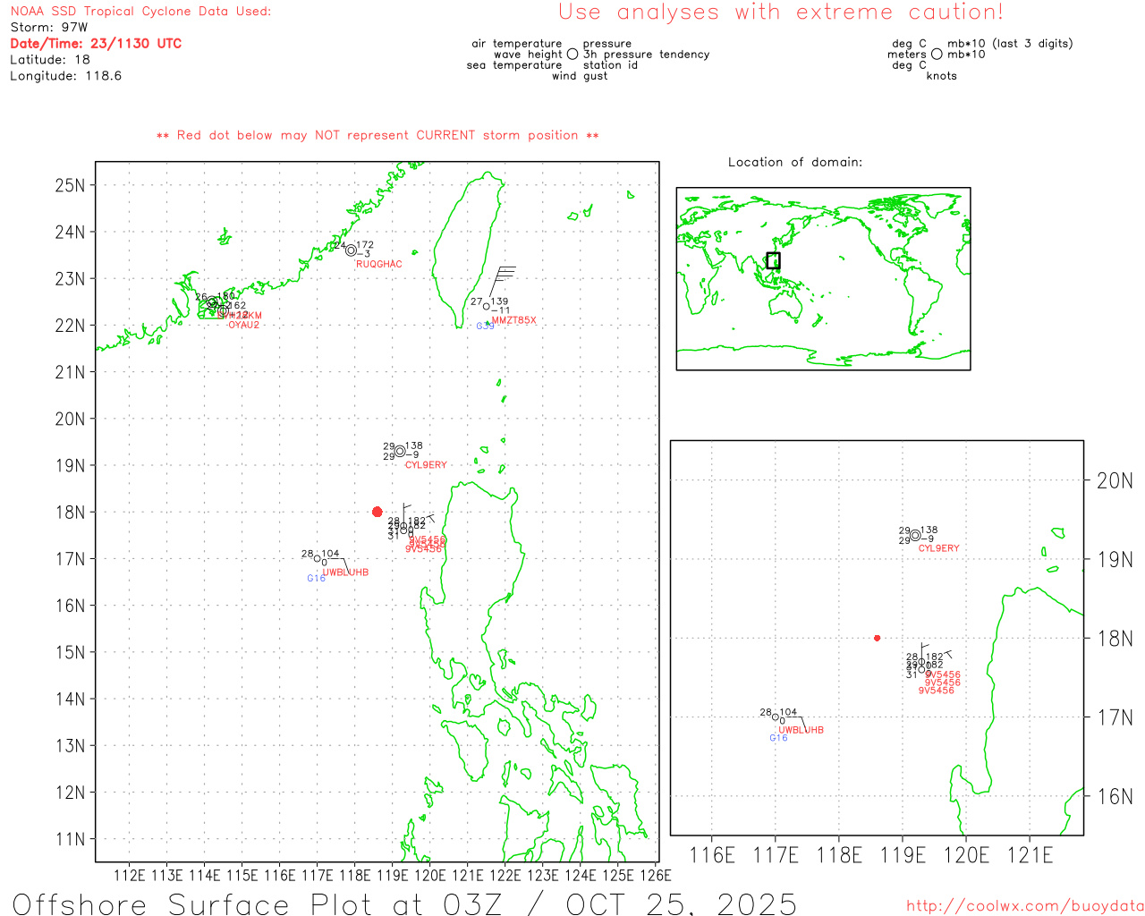The image size is (1145, 916).
Task: Click the 18N latitude label on main map
Action: pos(70,513)
